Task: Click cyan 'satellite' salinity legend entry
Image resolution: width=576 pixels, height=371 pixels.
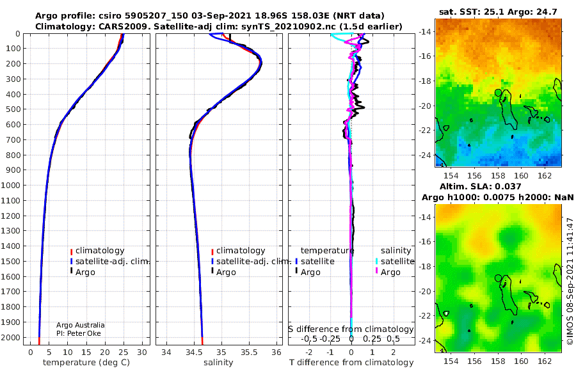Action: (x=397, y=262)
